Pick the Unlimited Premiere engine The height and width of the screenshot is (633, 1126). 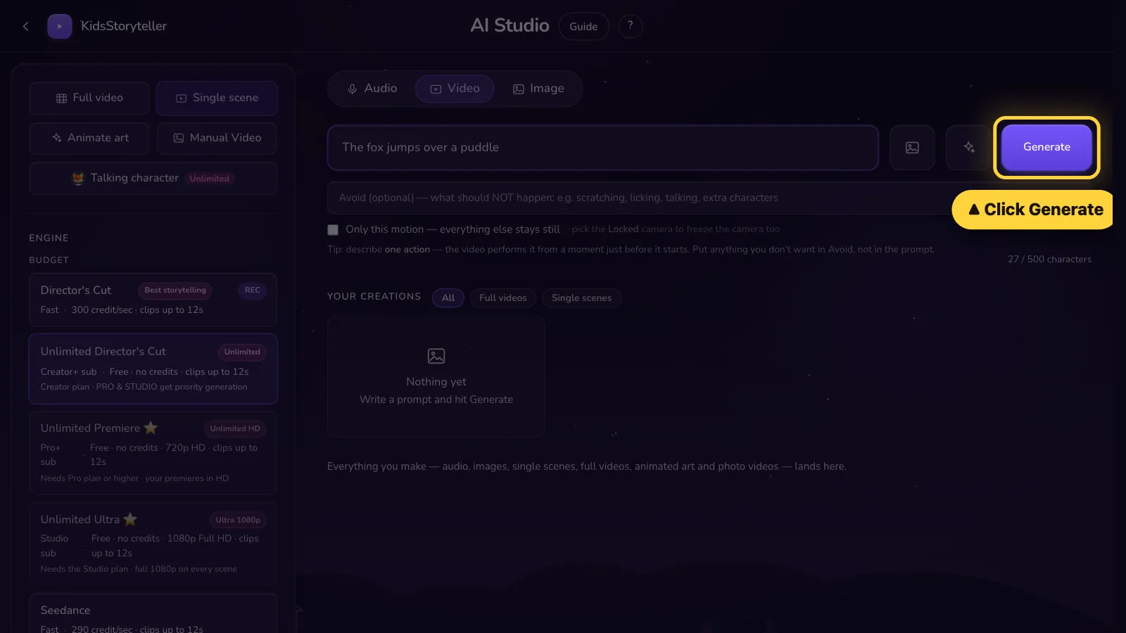click(153, 452)
